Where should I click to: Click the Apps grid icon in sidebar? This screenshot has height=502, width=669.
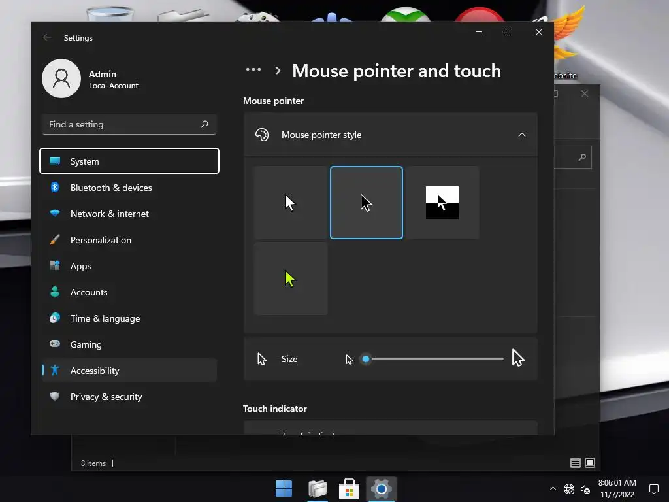pos(55,265)
